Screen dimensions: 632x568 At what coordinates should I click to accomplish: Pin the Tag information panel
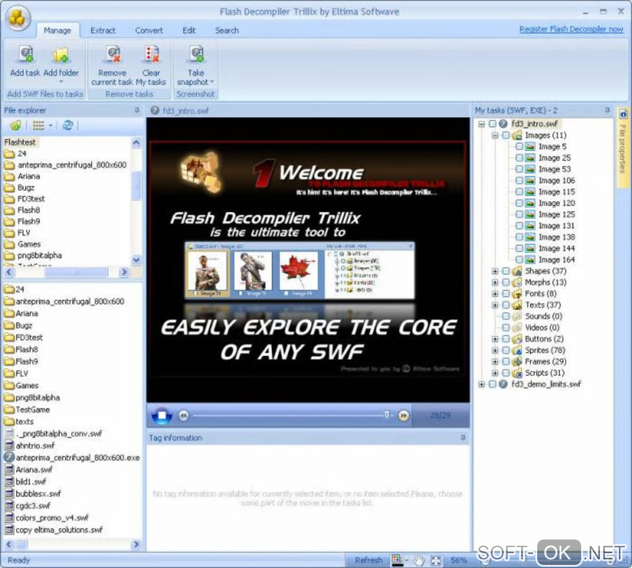[463, 437]
